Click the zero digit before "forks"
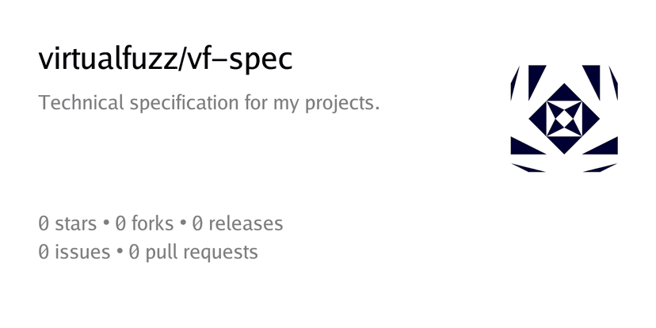The width and height of the screenshot is (656, 328). point(121,224)
